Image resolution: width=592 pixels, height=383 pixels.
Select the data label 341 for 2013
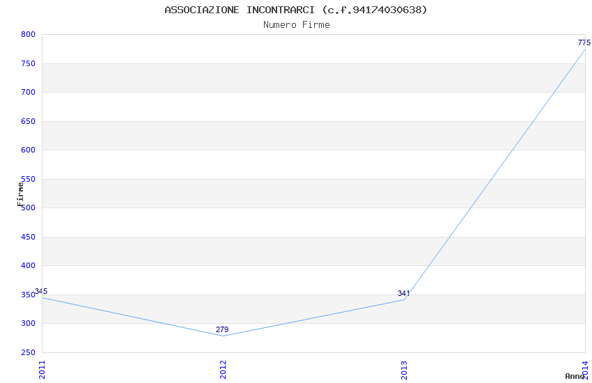403,293
